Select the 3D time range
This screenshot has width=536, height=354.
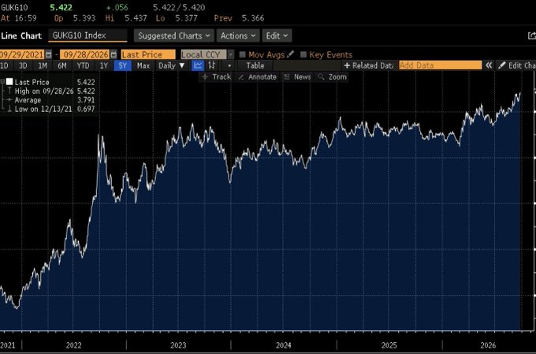click(x=23, y=65)
